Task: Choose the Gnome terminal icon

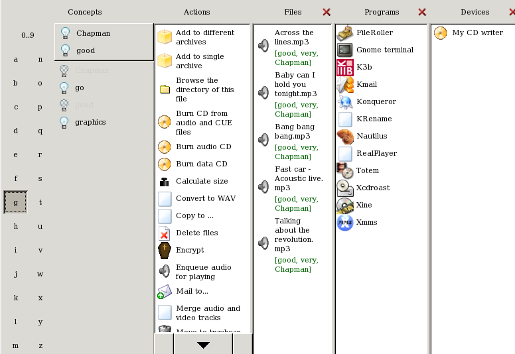Action: [x=345, y=50]
